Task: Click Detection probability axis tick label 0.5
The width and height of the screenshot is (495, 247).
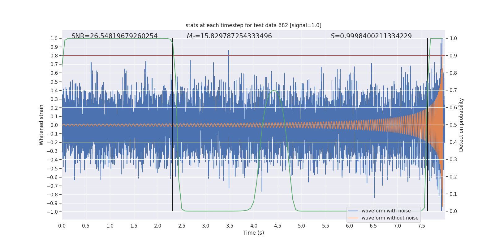Action: pyautogui.click(x=453, y=125)
